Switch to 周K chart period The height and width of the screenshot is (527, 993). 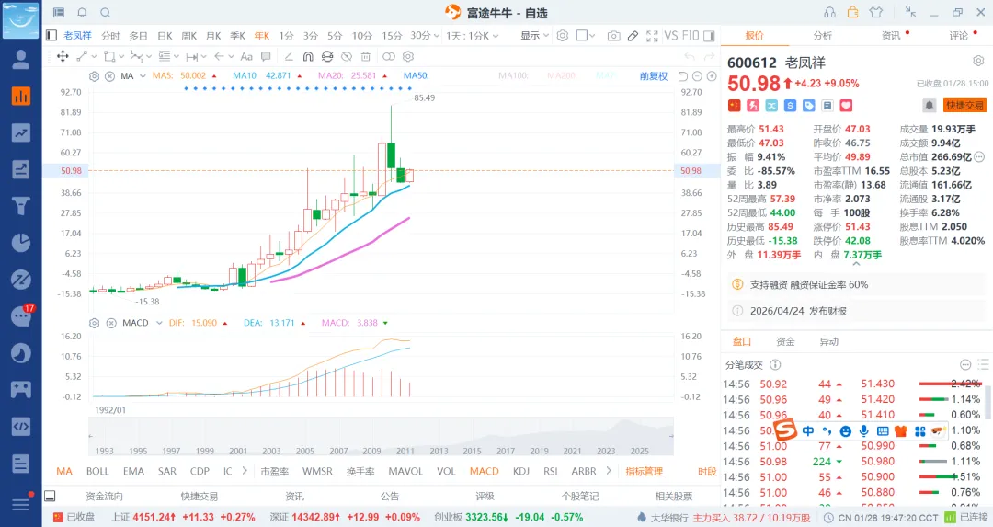pyautogui.click(x=188, y=36)
